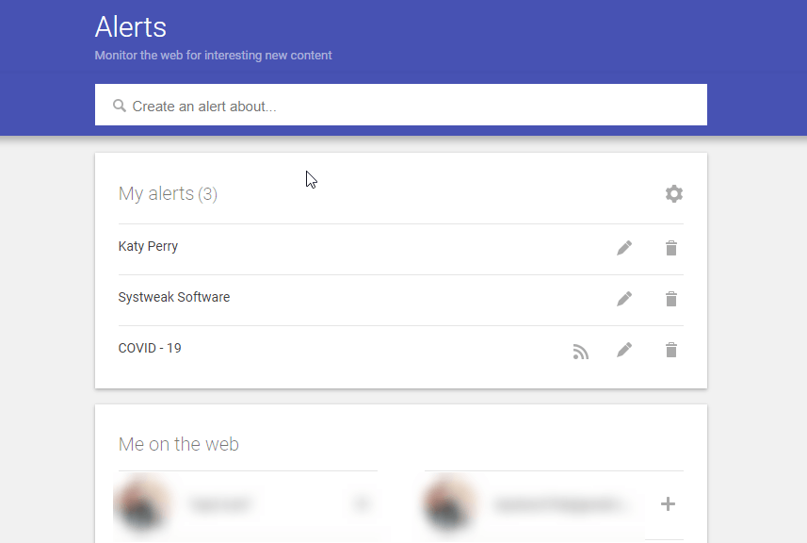
Task: Open the second blurred profile thumbnail
Action: click(449, 503)
